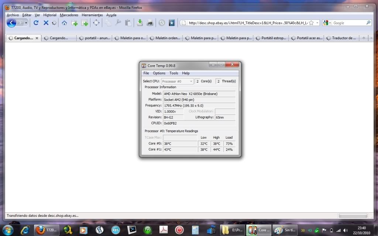The height and width of the screenshot is (236, 378).
Task: Click the Lithography value '65nm'
Action: tap(225, 117)
